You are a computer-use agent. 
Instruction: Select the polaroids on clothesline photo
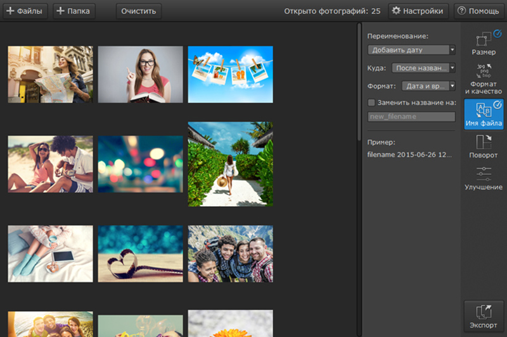tap(230, 75)
